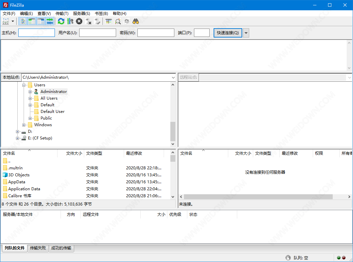Sort local files by 文件大小 column
Viewport: 353px width, 262px height.
point(71,153)
